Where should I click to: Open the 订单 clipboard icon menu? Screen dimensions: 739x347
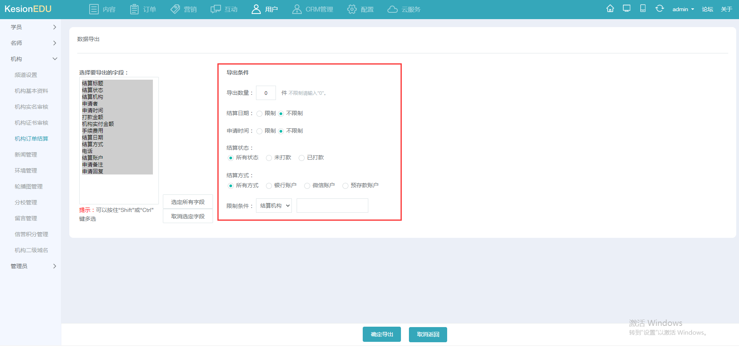(143, 9)
